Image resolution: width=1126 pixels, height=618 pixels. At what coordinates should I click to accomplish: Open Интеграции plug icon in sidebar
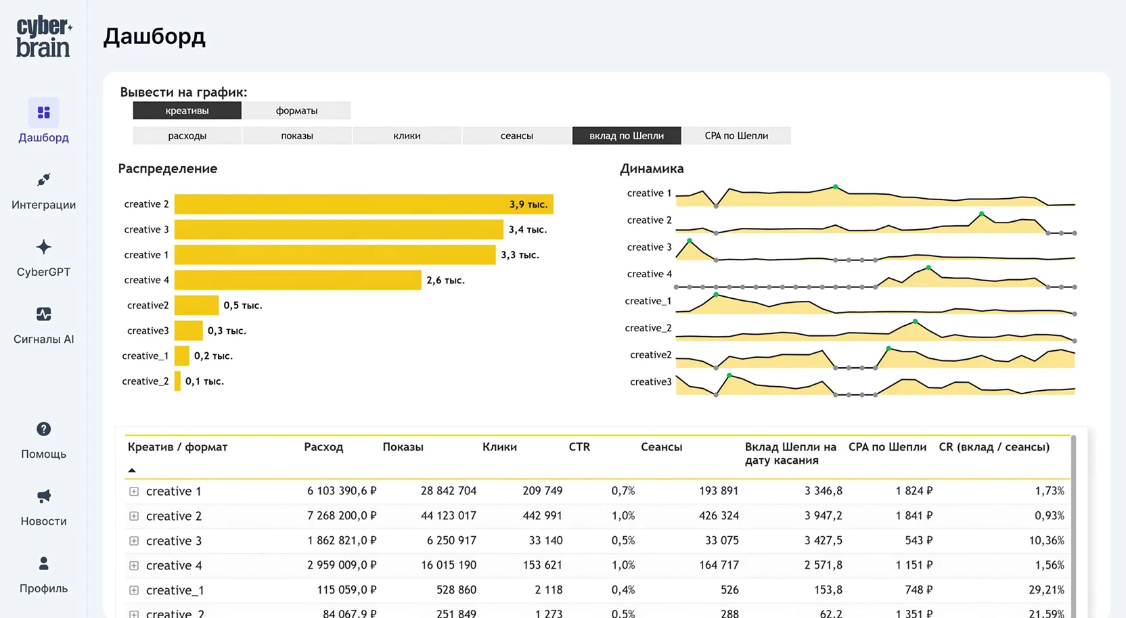[43, 180]
